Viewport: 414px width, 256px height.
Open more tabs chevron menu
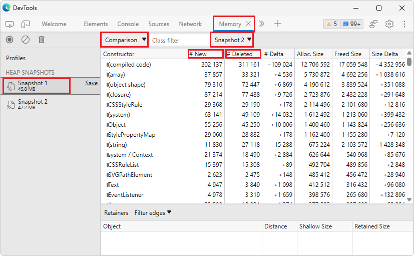(x=262, y=24)
